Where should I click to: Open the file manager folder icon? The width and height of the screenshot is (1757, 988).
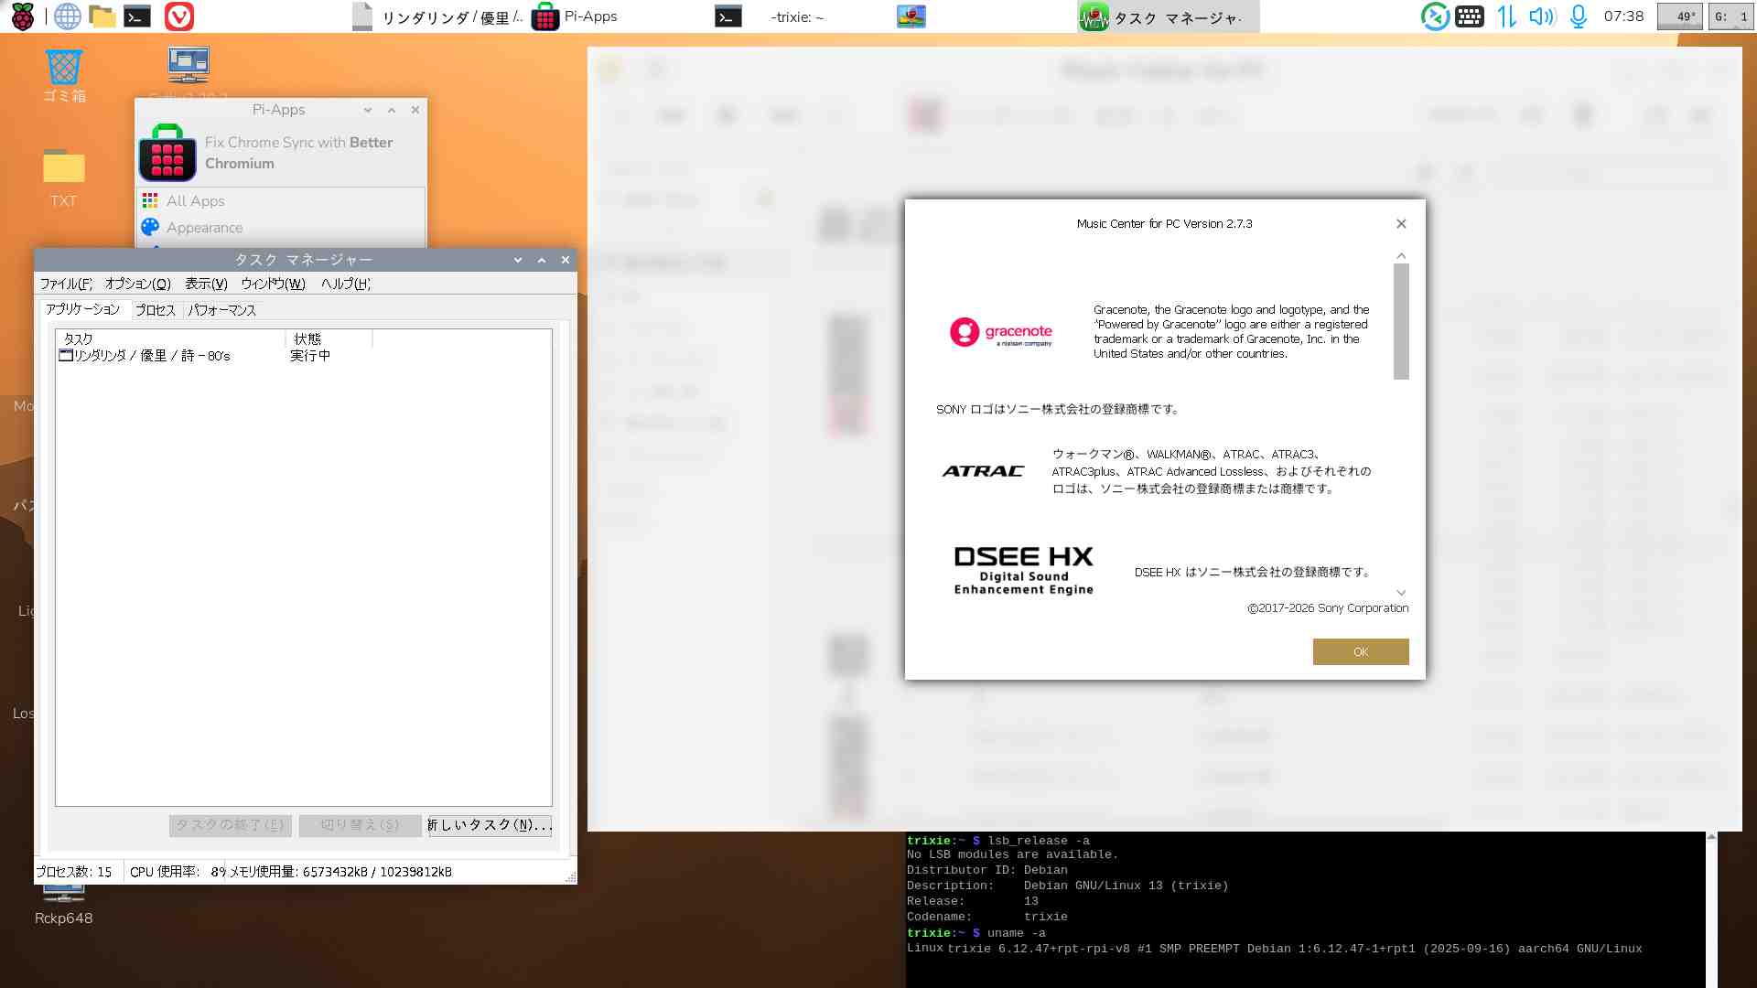click(x=102, y=16)
